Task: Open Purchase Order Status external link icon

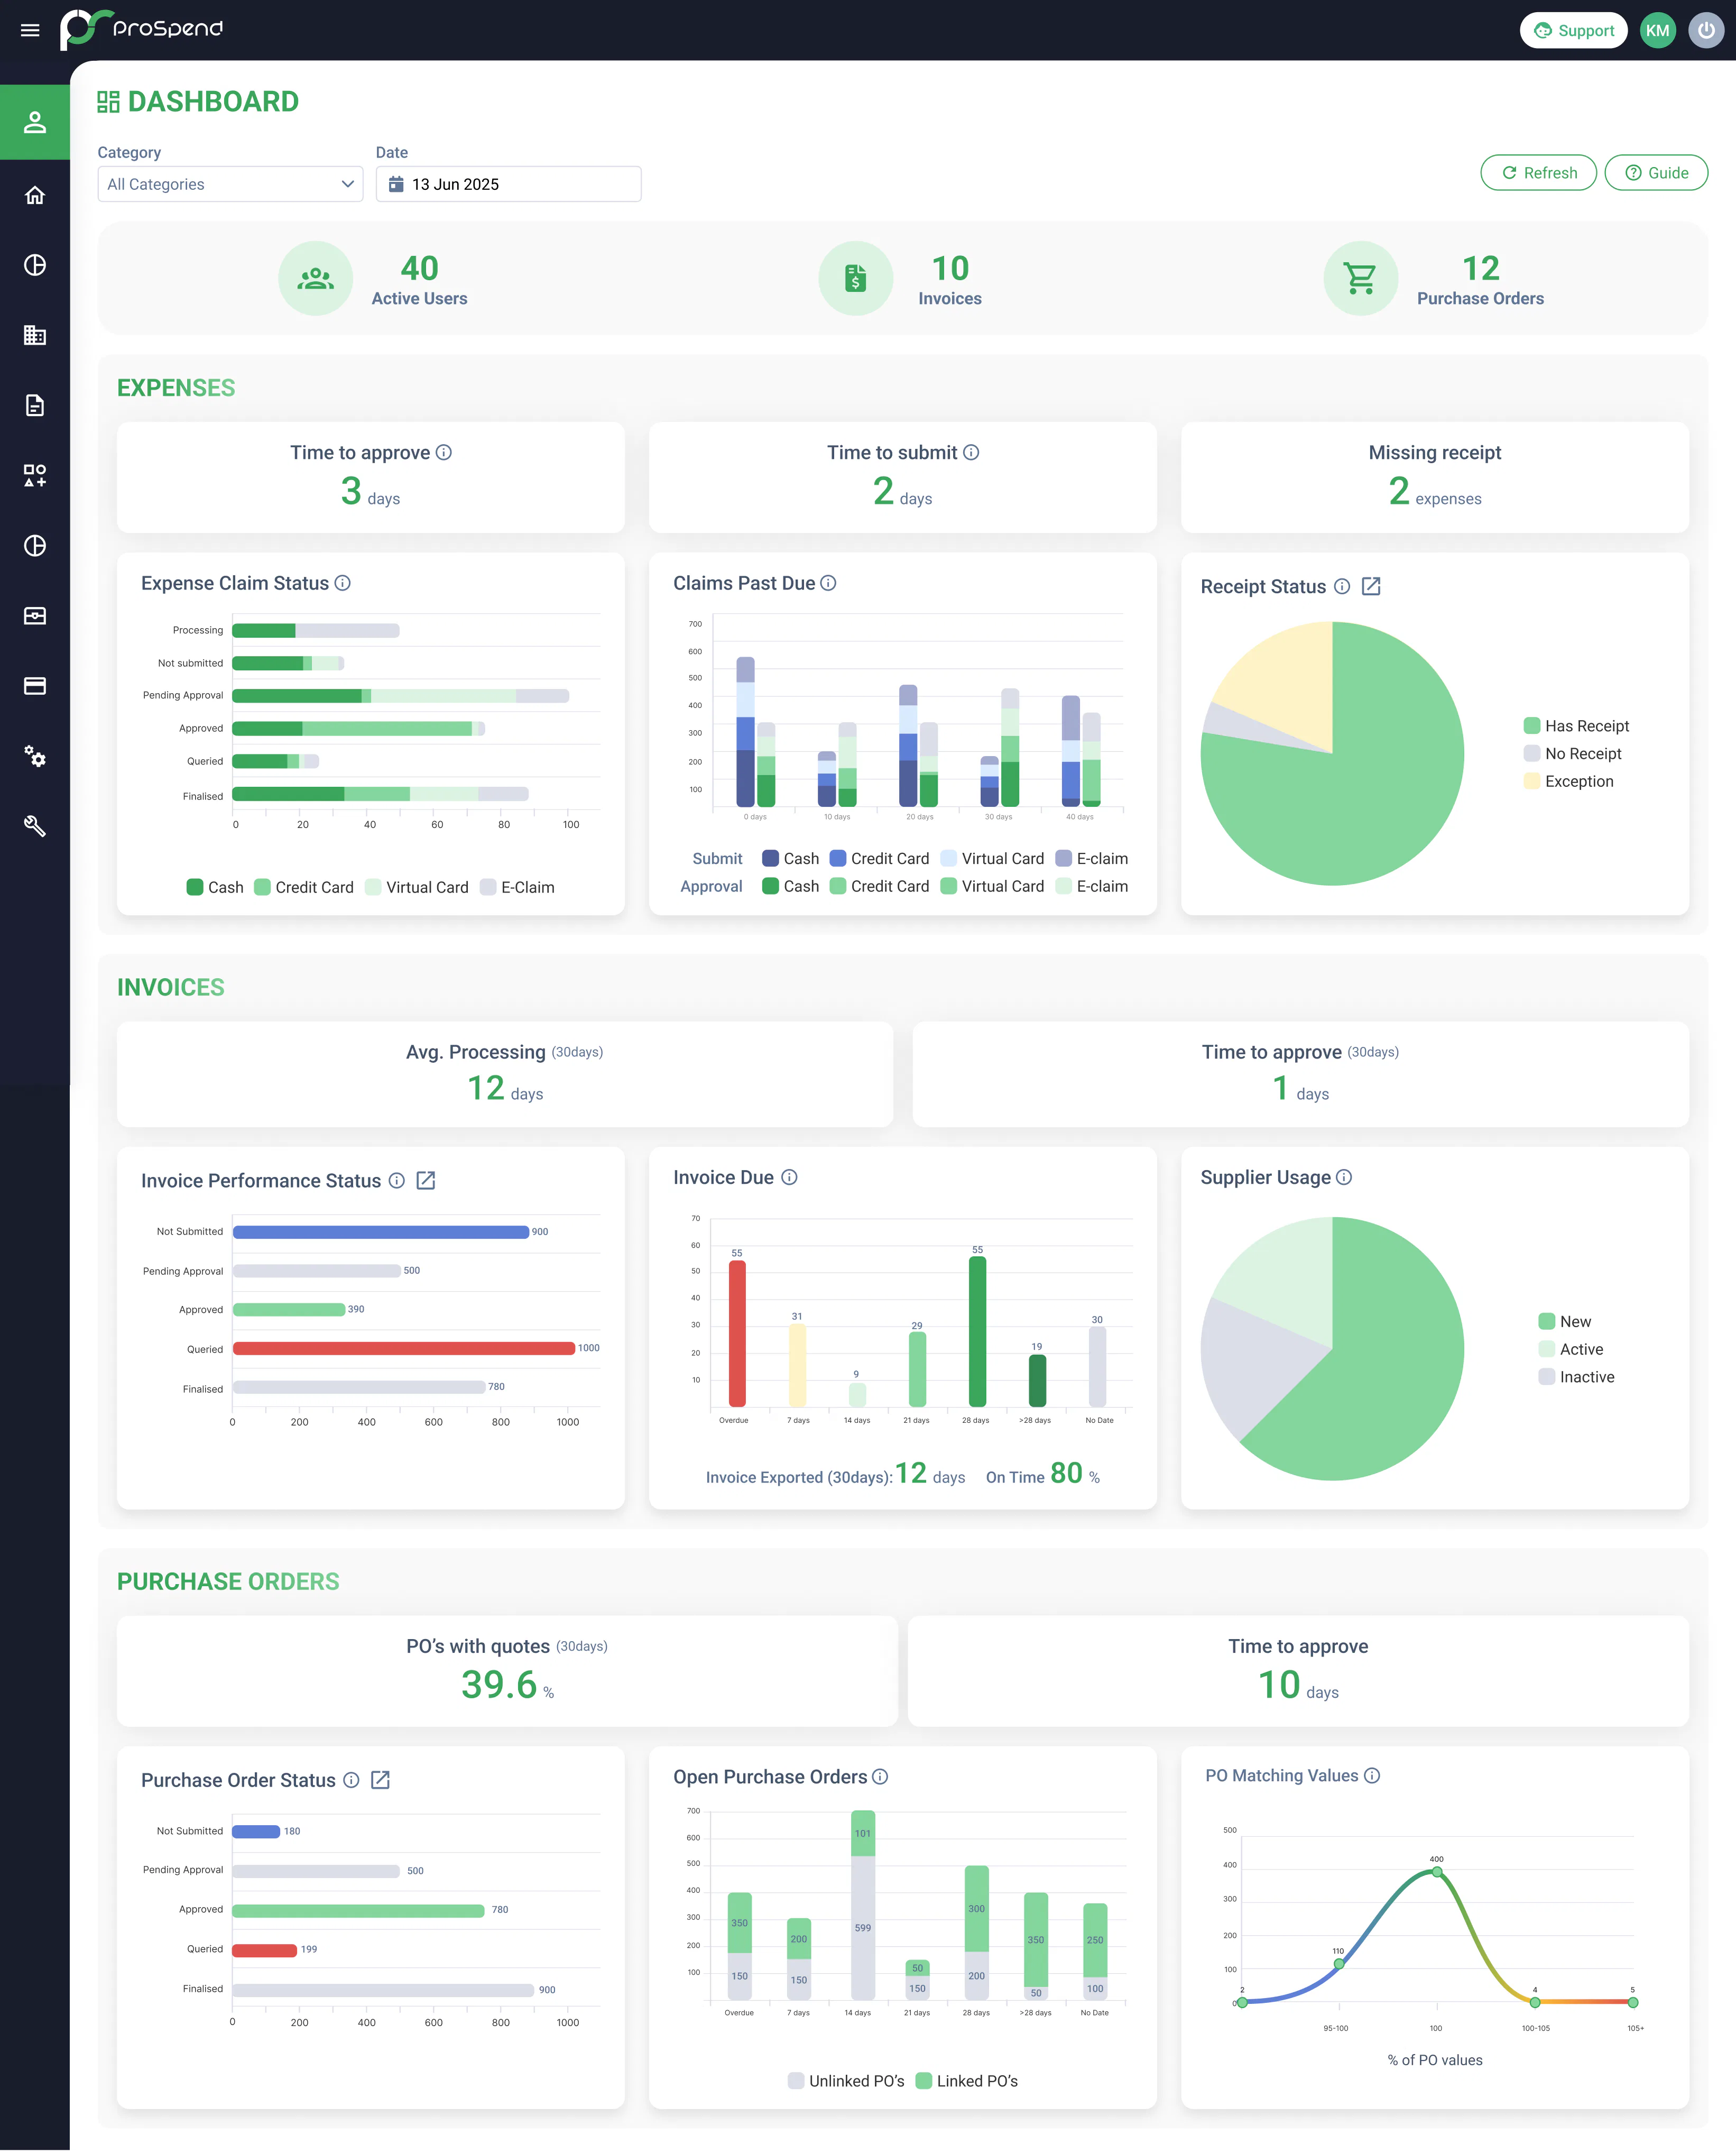Action: 380,1780
